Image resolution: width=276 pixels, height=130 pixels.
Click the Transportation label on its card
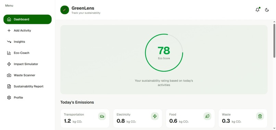74,115
